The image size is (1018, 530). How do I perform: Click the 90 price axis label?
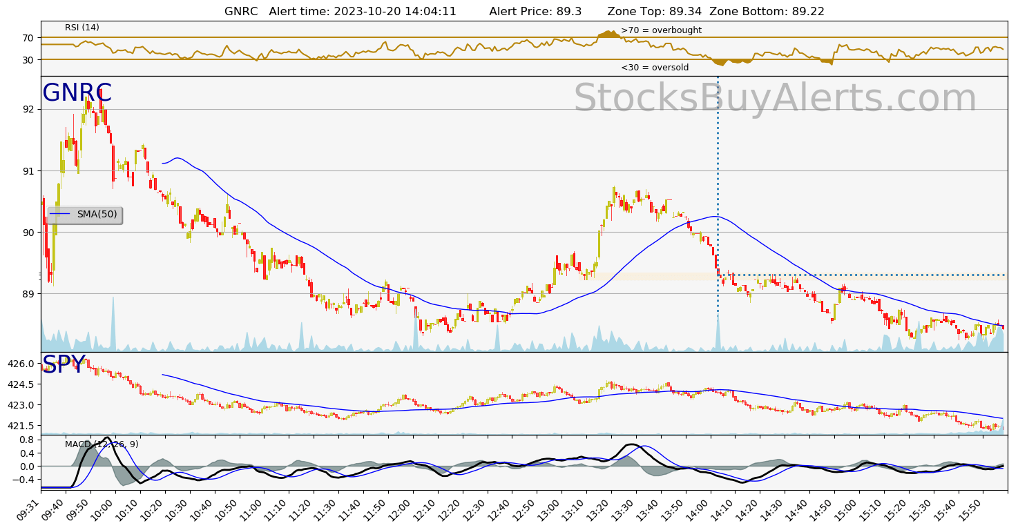[29, 232]
